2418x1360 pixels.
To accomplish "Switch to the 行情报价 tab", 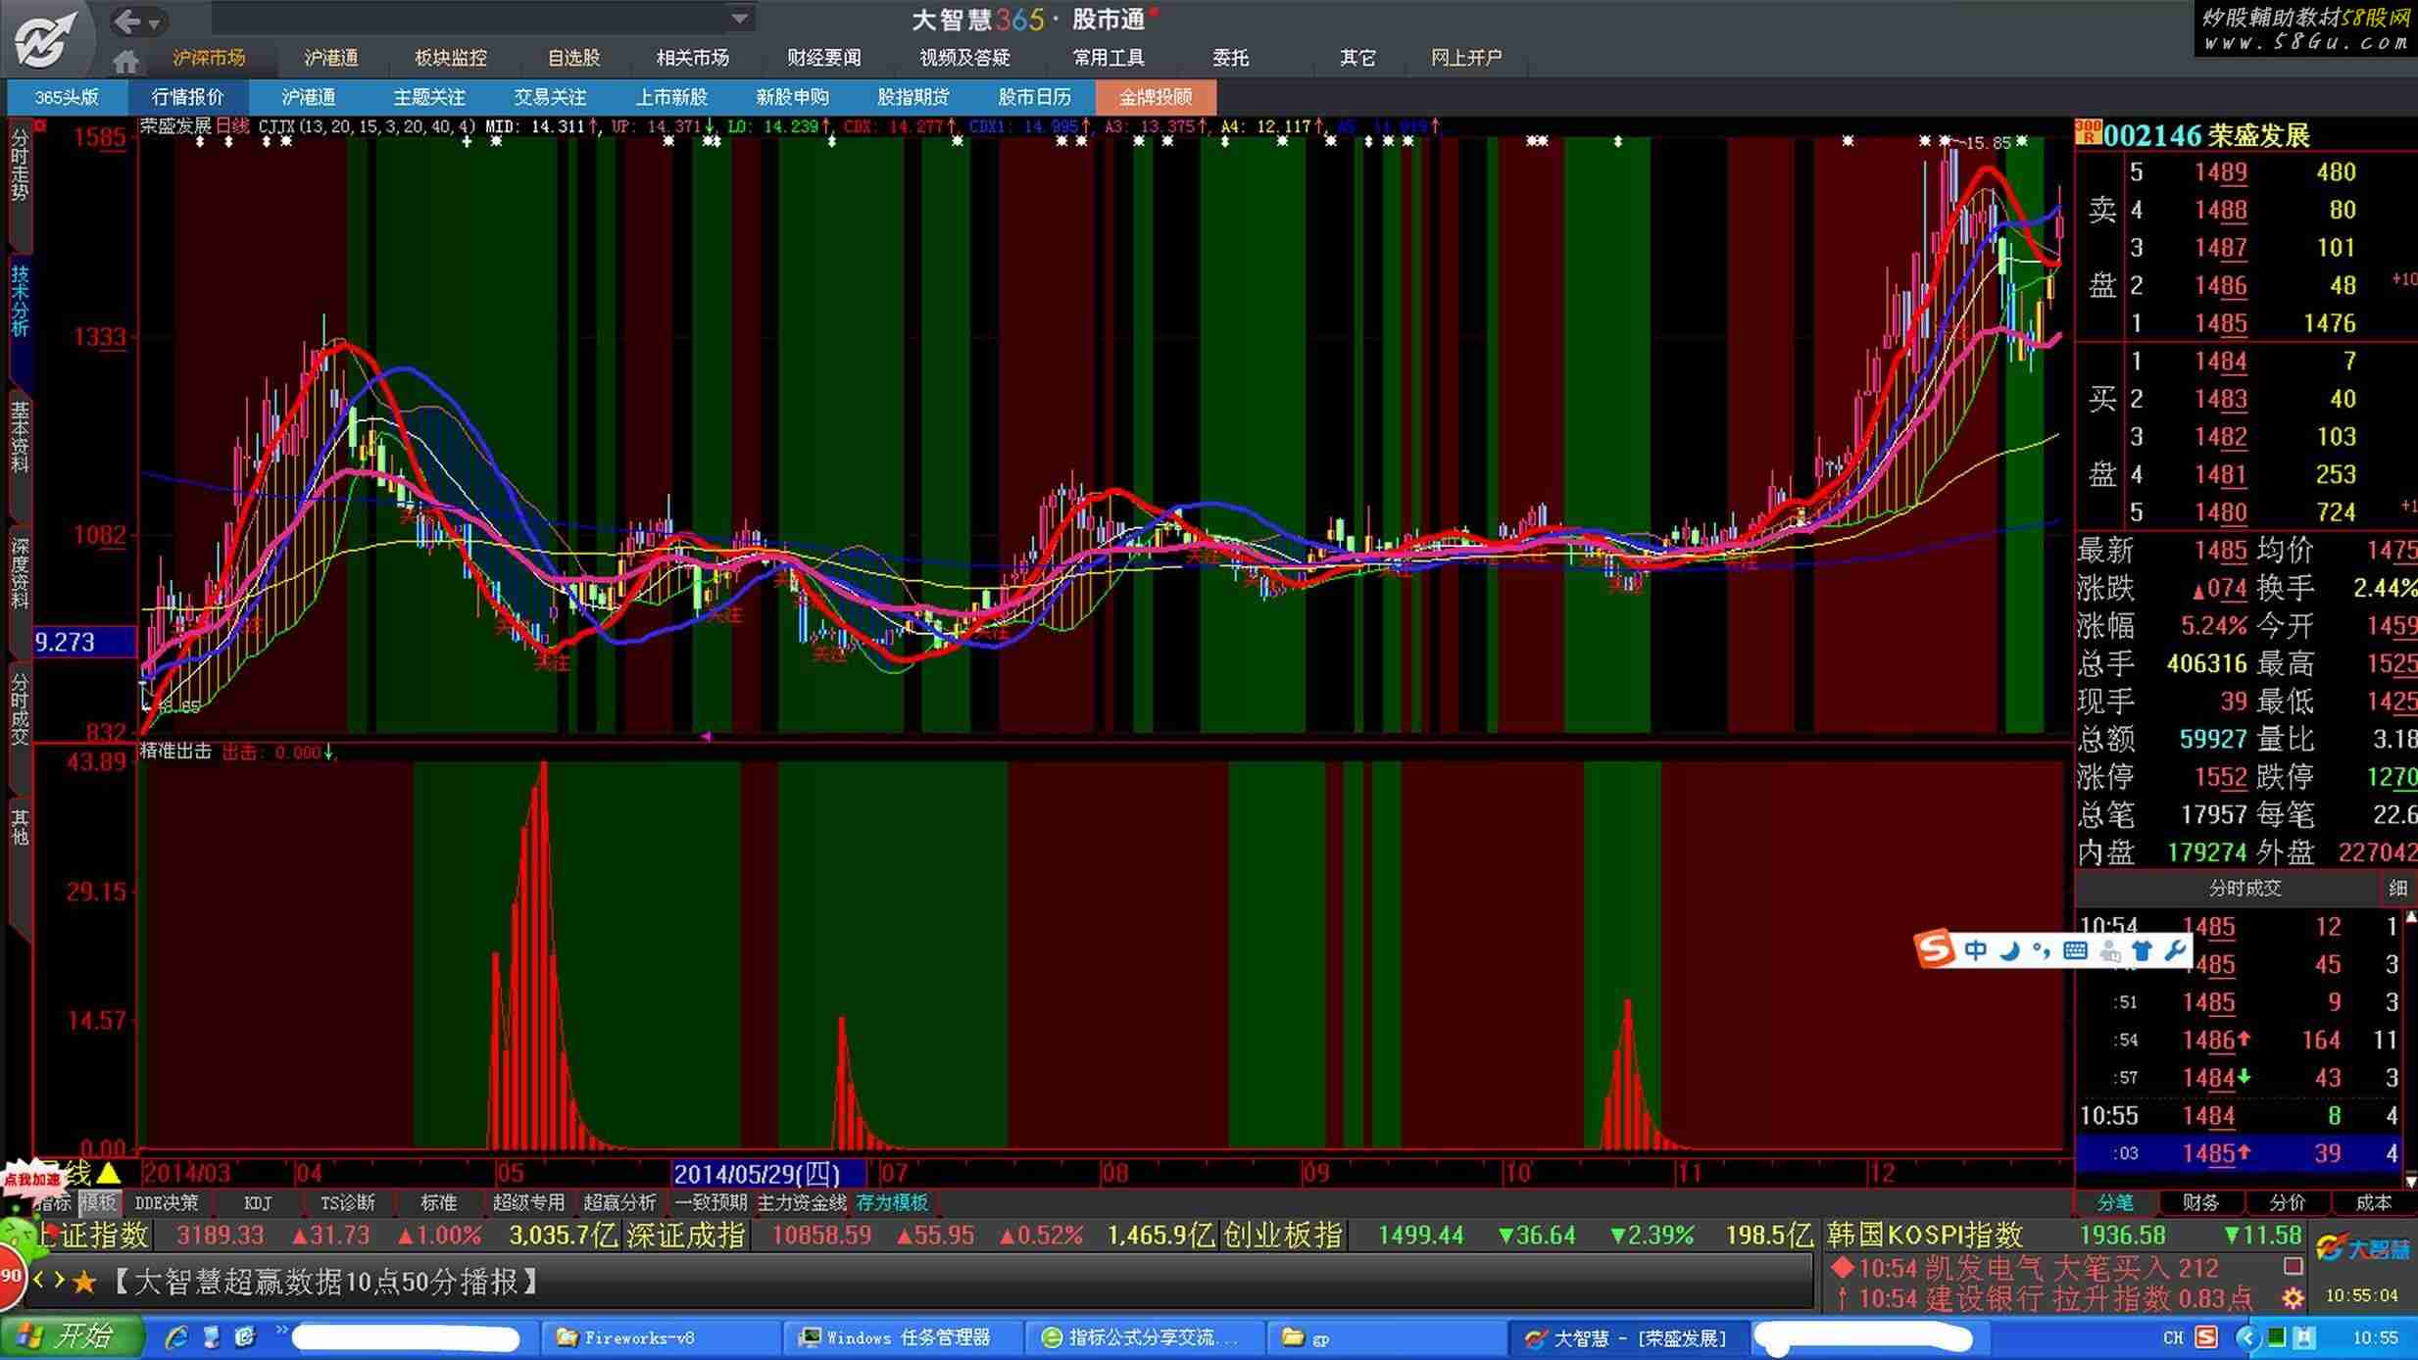I will pos(188,97).
